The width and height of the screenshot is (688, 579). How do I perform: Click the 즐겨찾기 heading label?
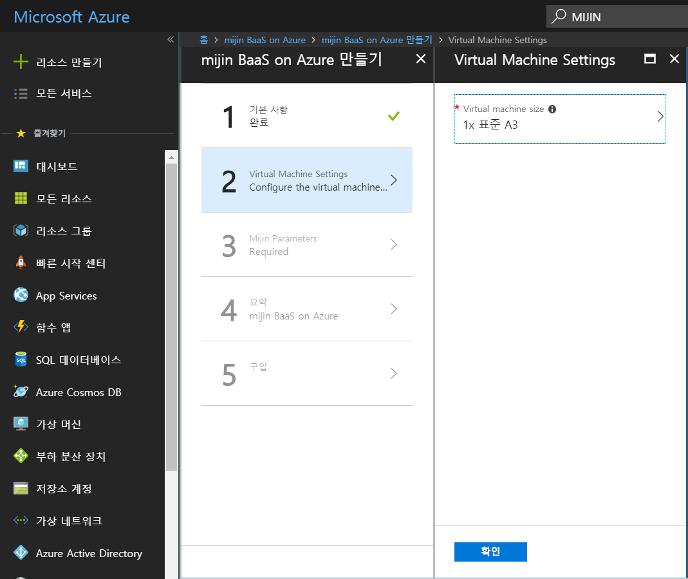point(50,133)
